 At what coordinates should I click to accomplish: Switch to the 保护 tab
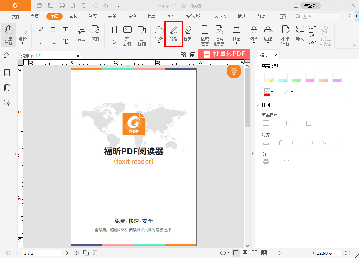tap(132, 16)
